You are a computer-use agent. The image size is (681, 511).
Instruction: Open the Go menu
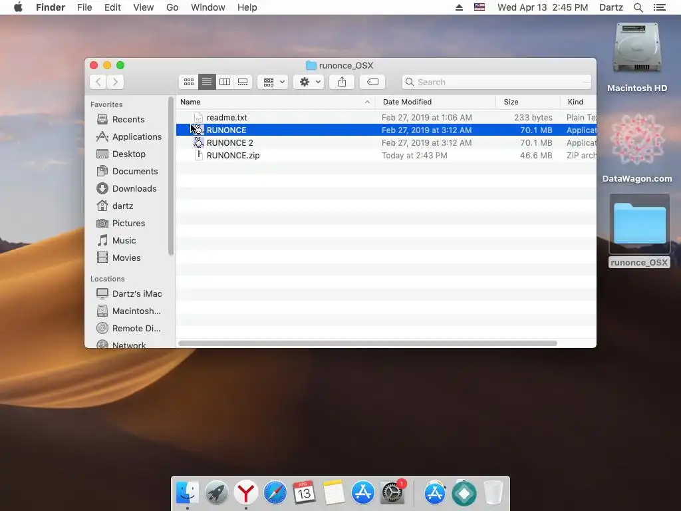[172, 7]
